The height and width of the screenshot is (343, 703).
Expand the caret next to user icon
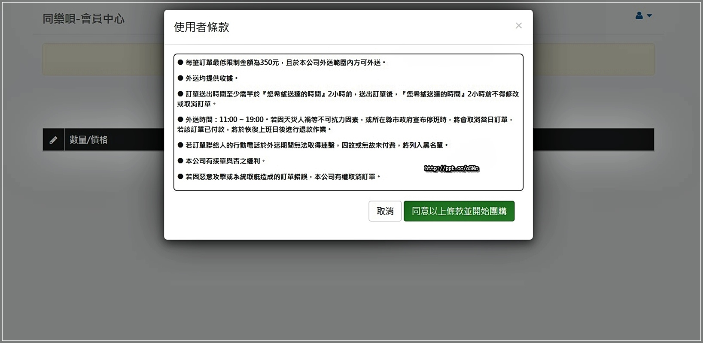tap(649, 16)
